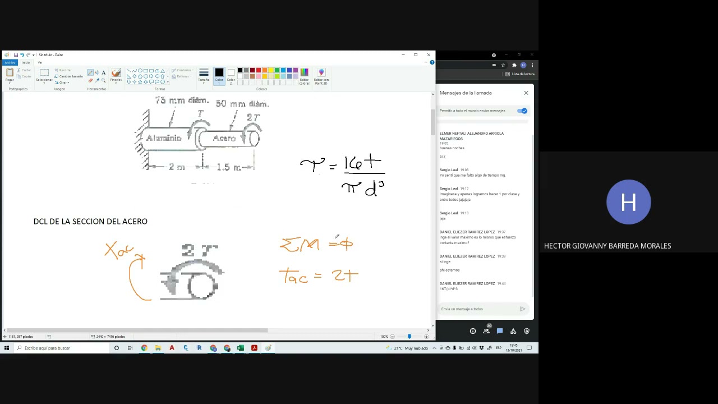Click the save icon in Paint title bar

[x=16, y=55]
